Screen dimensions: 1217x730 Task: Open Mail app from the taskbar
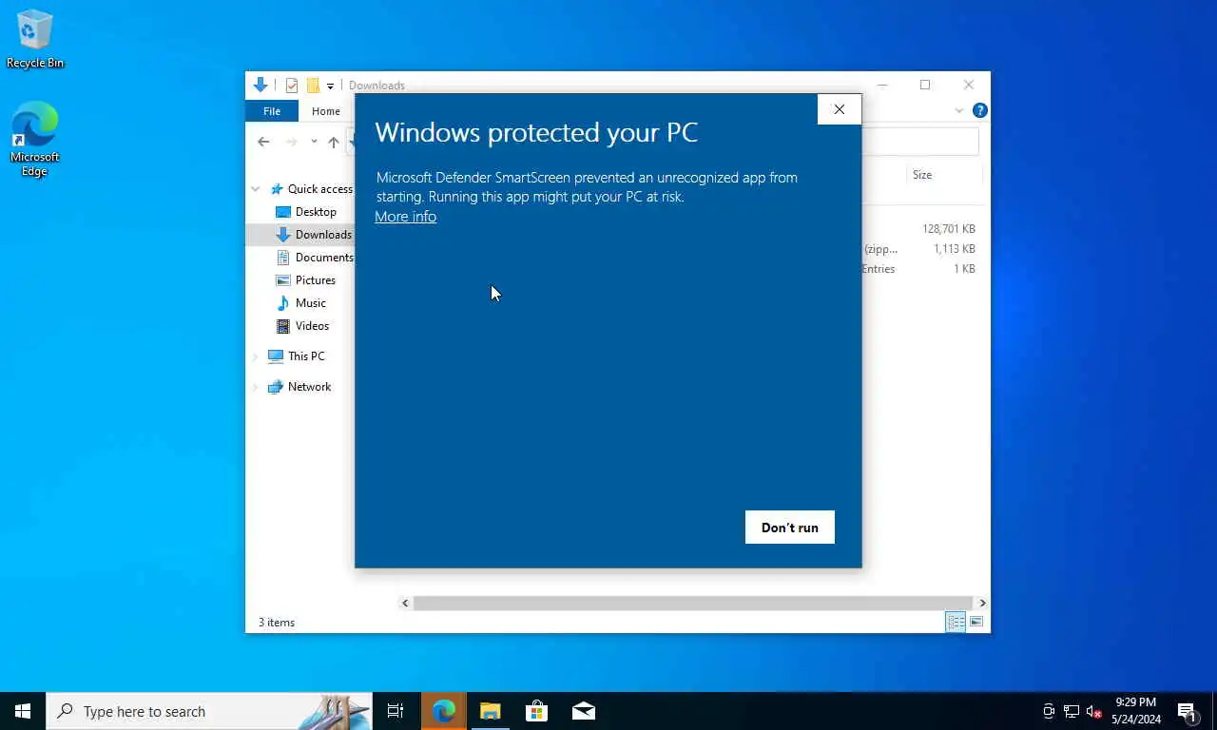tap(584, 711)
